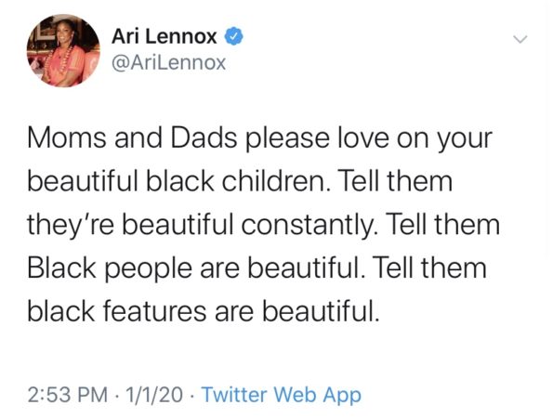The width and height of the screenshot is (553, 418).
Task: Click the 2:53 PM timestamp
Action: (68, 395)
